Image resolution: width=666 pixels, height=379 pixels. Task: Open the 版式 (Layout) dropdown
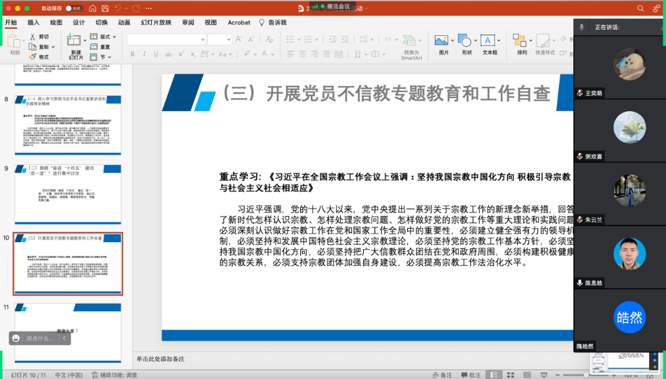103,37
